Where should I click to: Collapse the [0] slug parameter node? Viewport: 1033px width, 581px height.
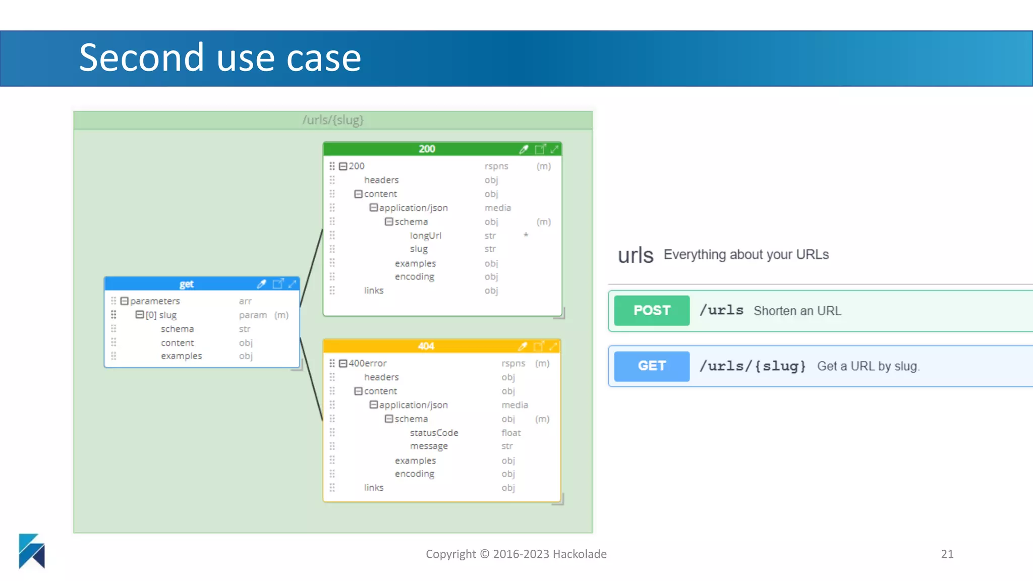tap(140, 315)
